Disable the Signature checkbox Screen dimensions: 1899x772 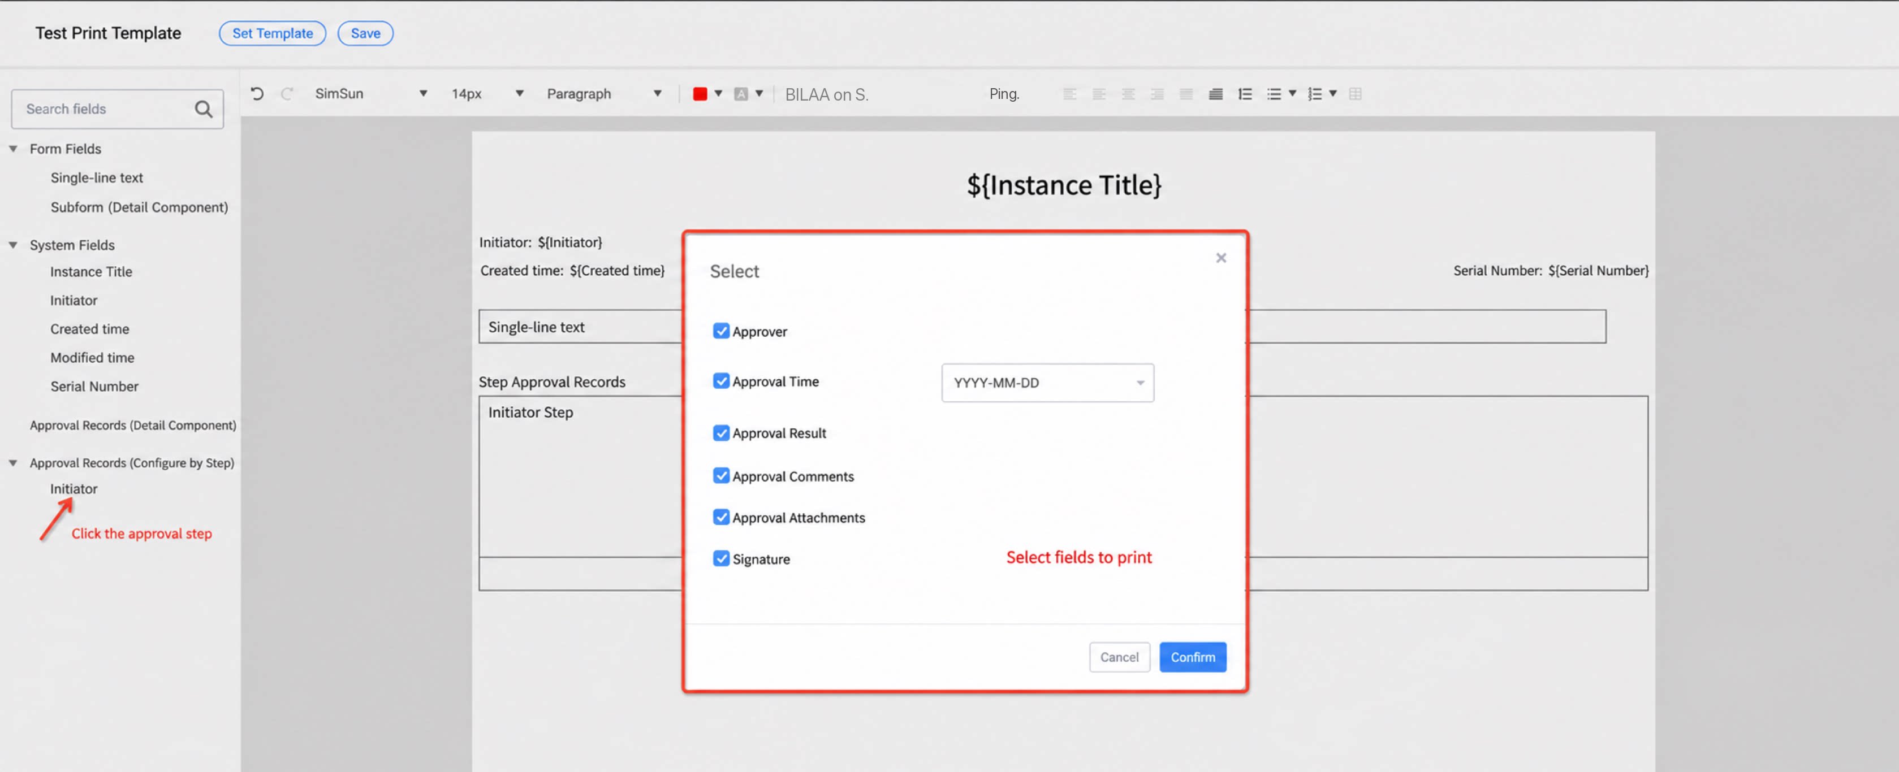[721, 558]
